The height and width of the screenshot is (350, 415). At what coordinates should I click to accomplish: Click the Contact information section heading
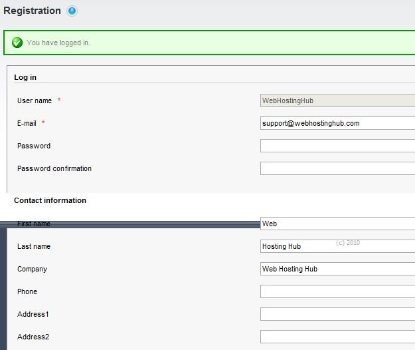(50, 200)
